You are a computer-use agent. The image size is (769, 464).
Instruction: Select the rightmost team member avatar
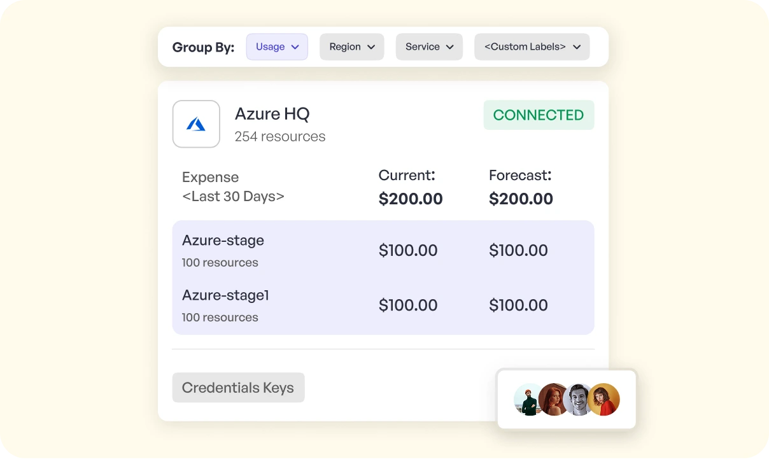603,400
